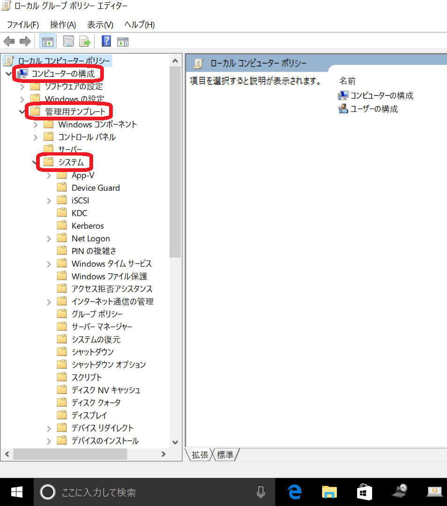Select the KDC folder
Screen dimensions: 447x506
click(79, 213)
